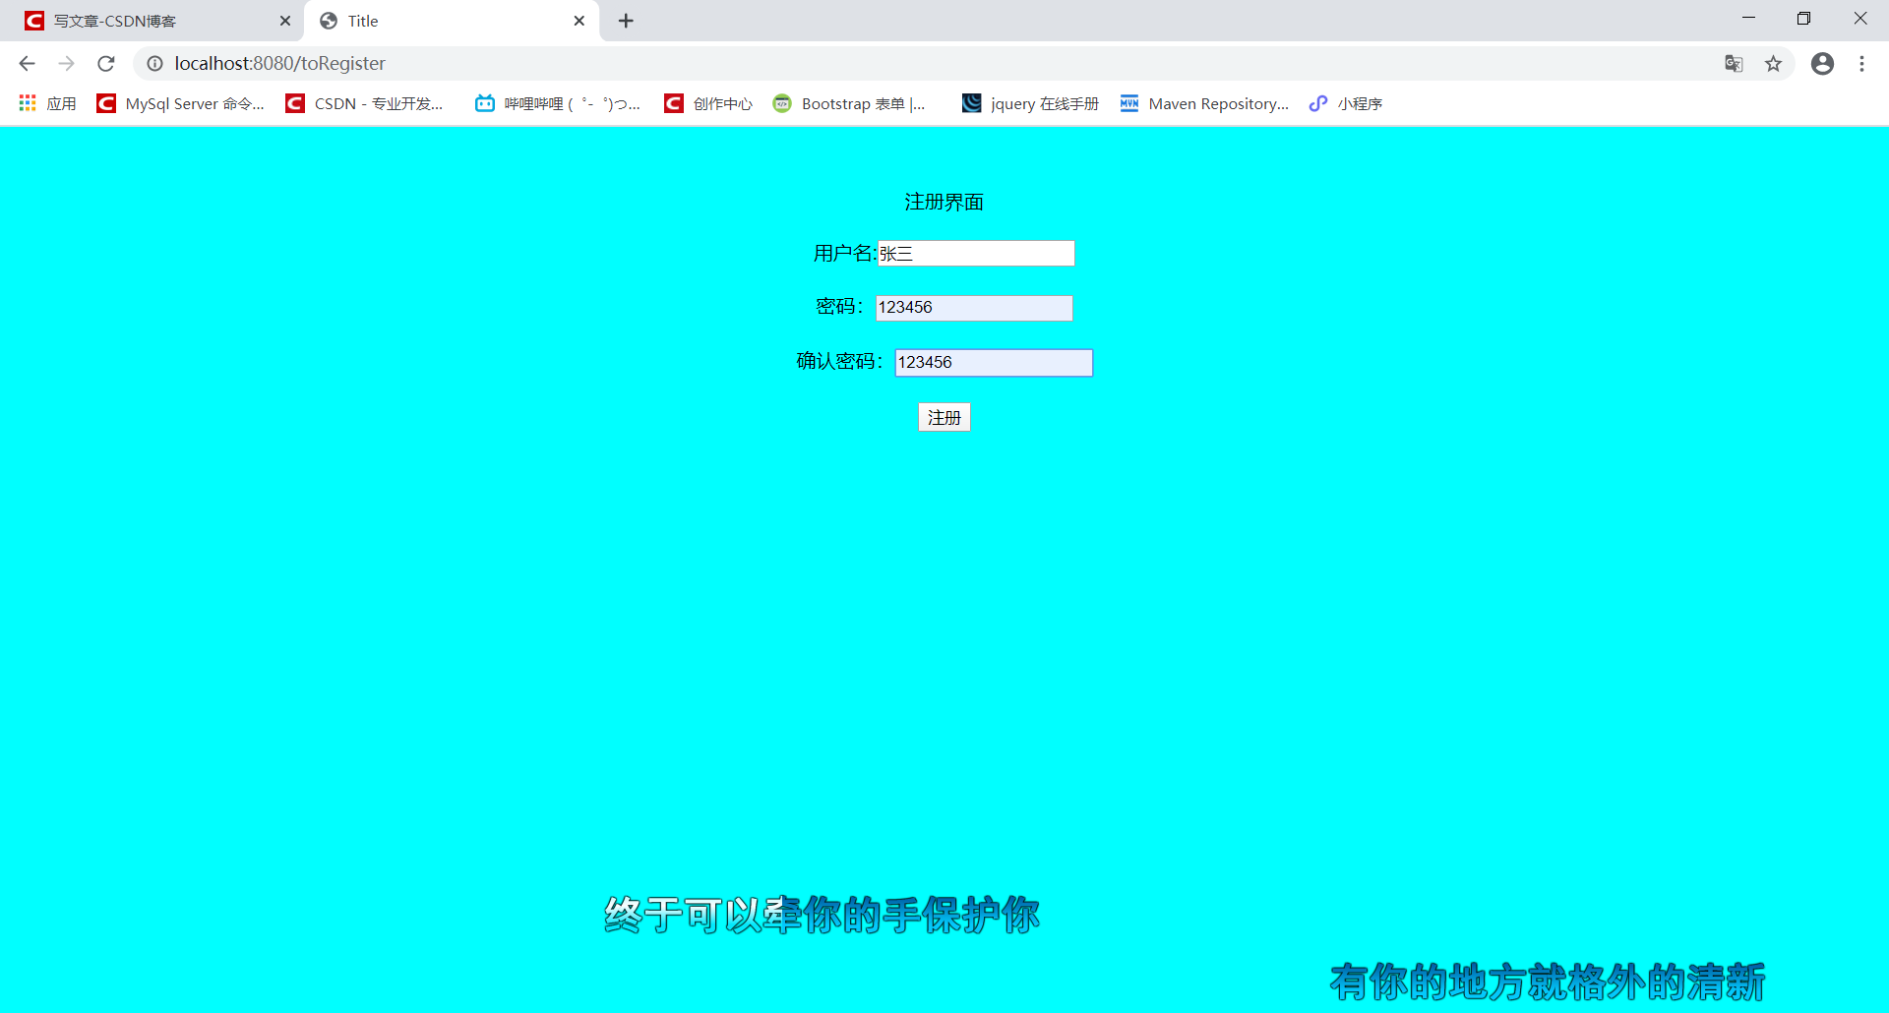Select the Title tab
The height and width of the screenshot is (1013, 1889).
453,21
